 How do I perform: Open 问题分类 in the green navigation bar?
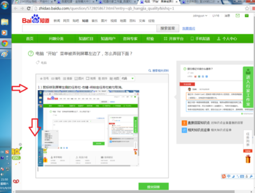click(56, 39)
